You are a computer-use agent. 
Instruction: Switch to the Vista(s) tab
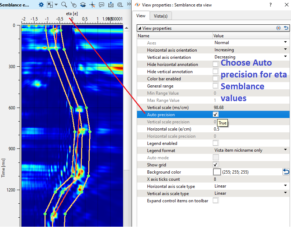coord(160,16)
